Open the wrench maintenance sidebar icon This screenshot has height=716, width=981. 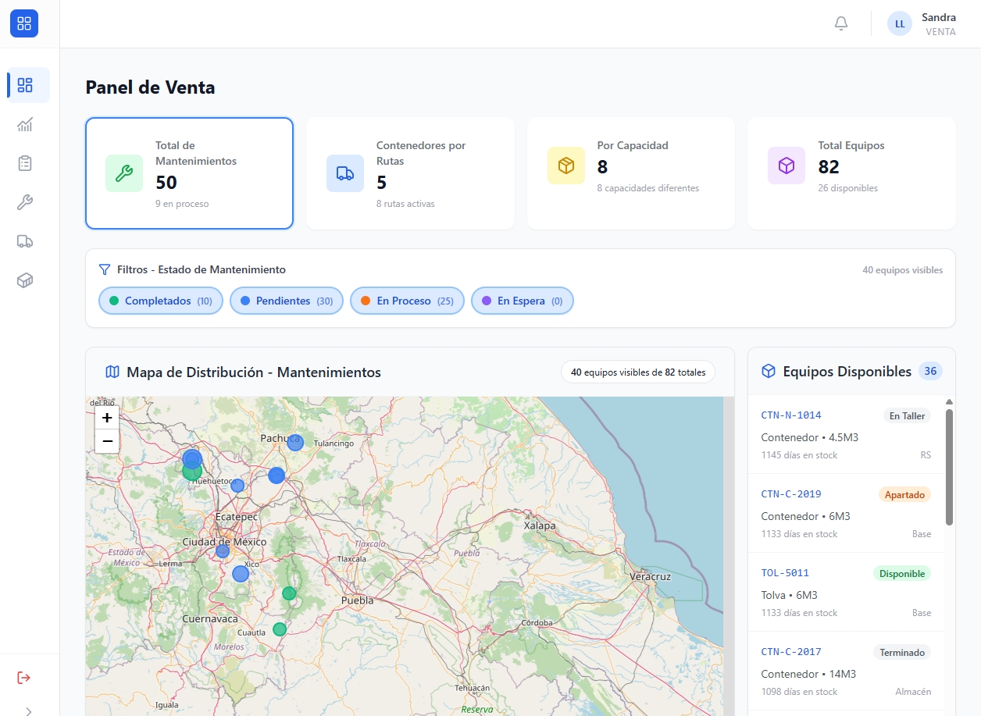(25, 202)
